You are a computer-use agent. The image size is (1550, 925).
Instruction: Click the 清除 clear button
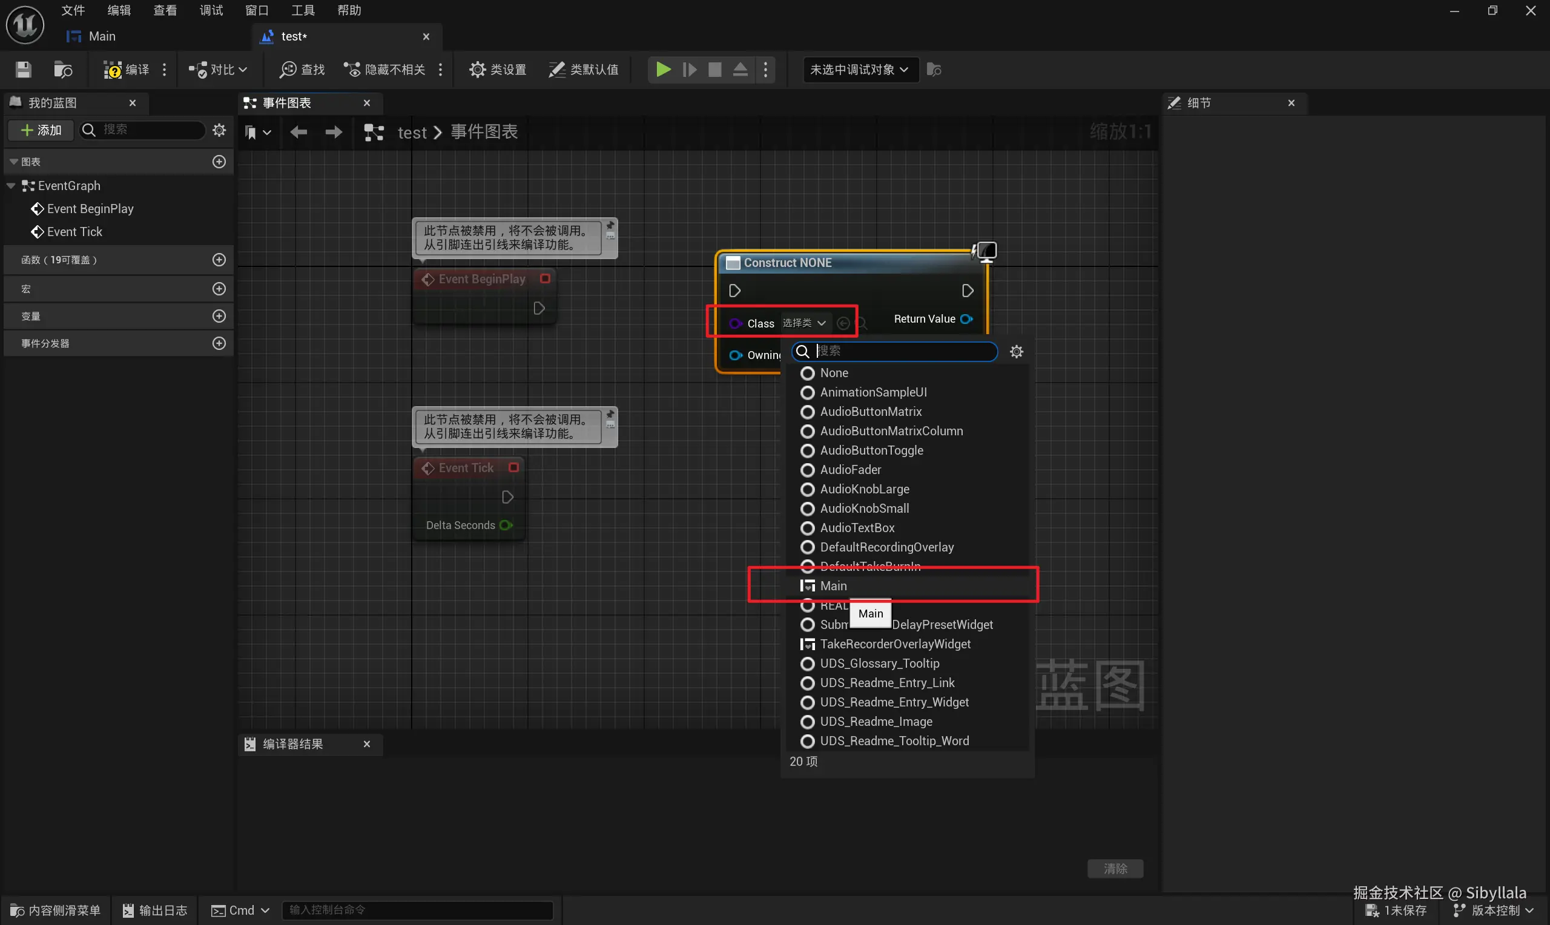(x=1115, y=868)
